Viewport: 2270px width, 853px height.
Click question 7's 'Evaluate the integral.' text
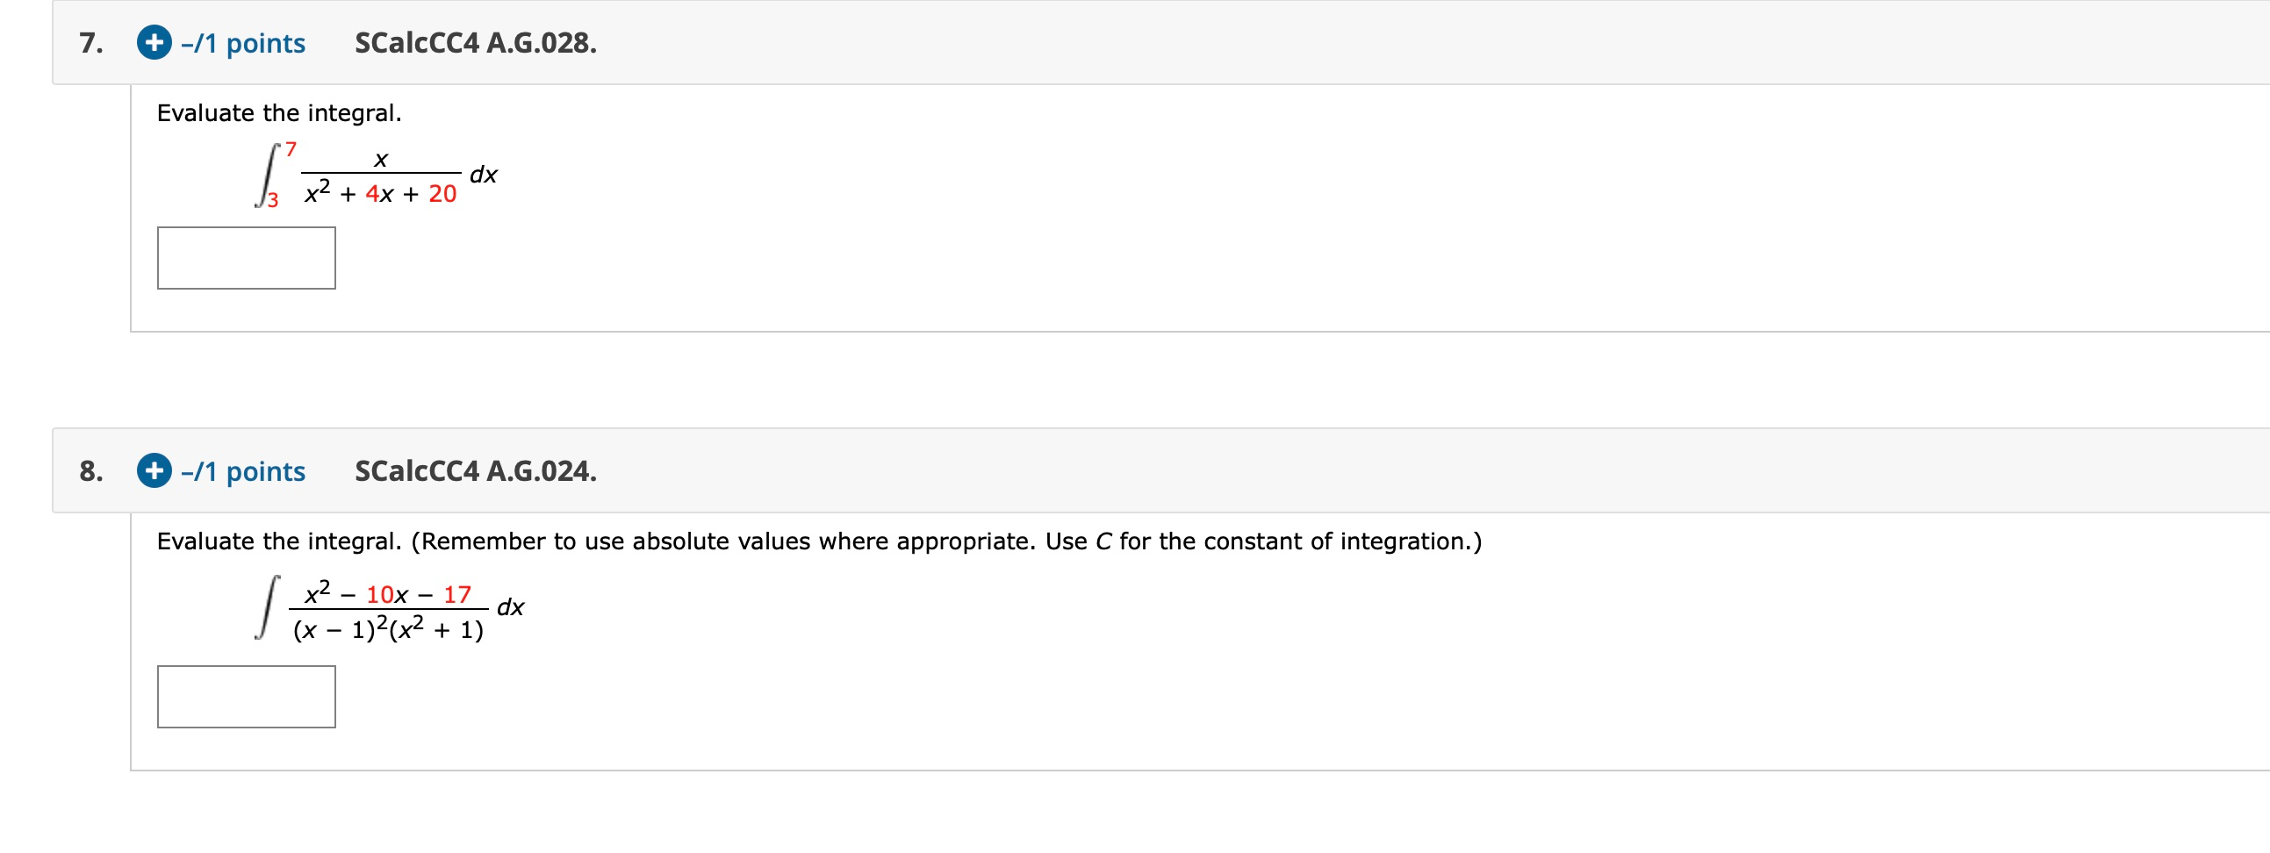tap(279, 113)
